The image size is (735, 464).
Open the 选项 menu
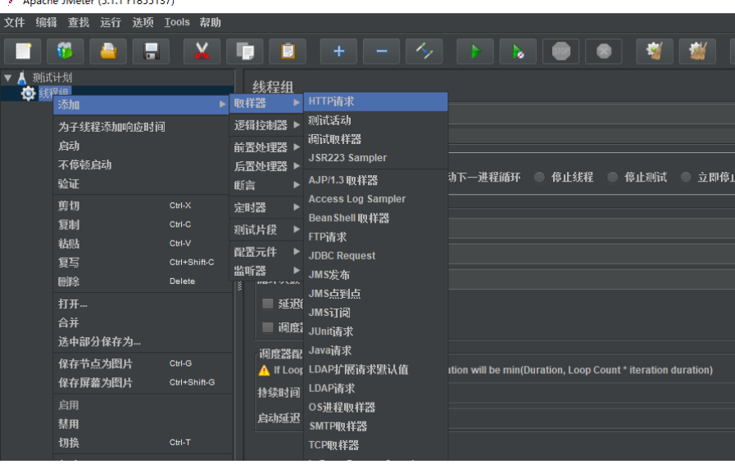coord(143,22)
